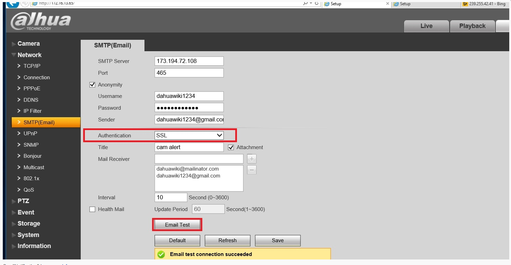Screen dimensions: 511x265
Task: Enable the Health Mail checkbox
Action: coord(92,209)
